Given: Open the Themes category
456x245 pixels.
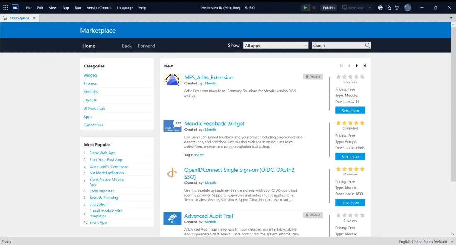Looking at the screenshot, I should pyautogui.click(x=90, y=83).
